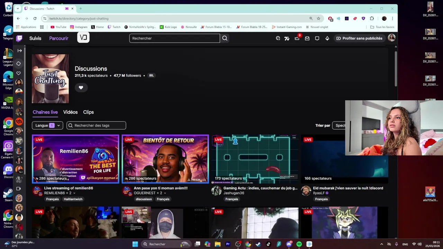Open the Get Bits diamond icon
The image size is (443, 249).
tap(327, 38)
